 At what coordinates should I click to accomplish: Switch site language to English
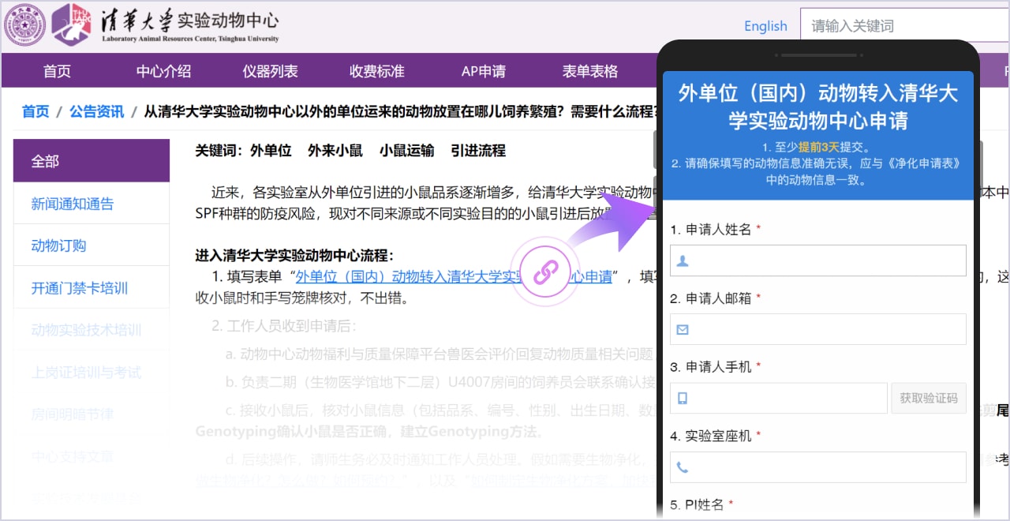[765, 26]
